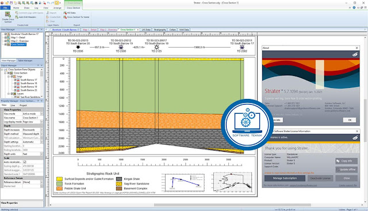Open the Log display mode dropdown
This screenshot has width=368, height=211.
41,122
